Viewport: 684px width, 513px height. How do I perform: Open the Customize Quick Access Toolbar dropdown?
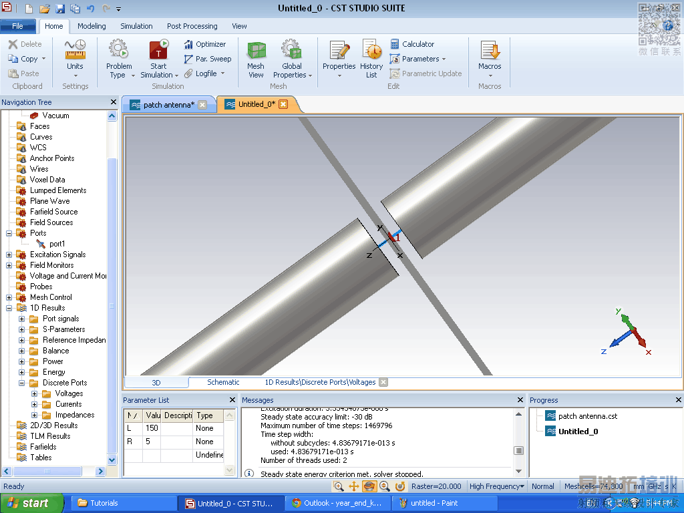[x=118, y=8]
